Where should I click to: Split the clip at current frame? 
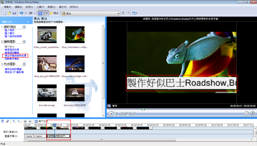tap(247, 114)
